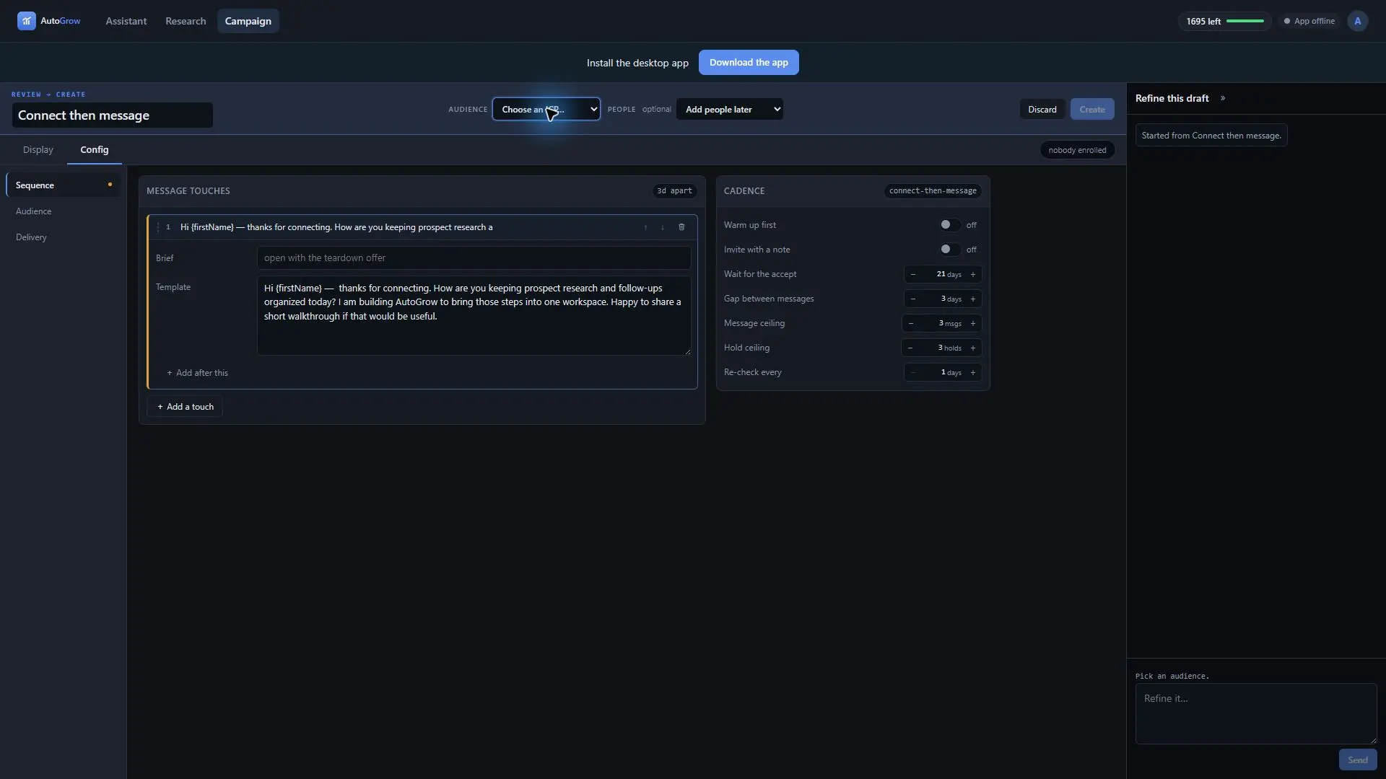Open the Campaign nav item

[x=248, y=21]
